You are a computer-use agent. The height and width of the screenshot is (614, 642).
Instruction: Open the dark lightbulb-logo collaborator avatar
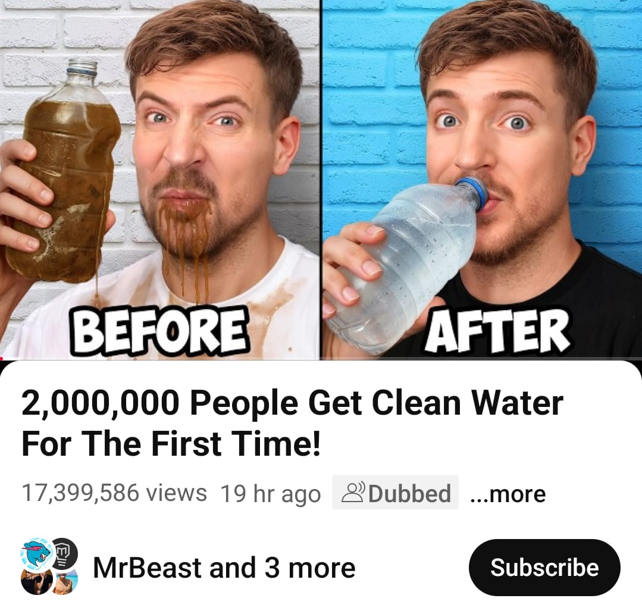(x=64, y=552)
